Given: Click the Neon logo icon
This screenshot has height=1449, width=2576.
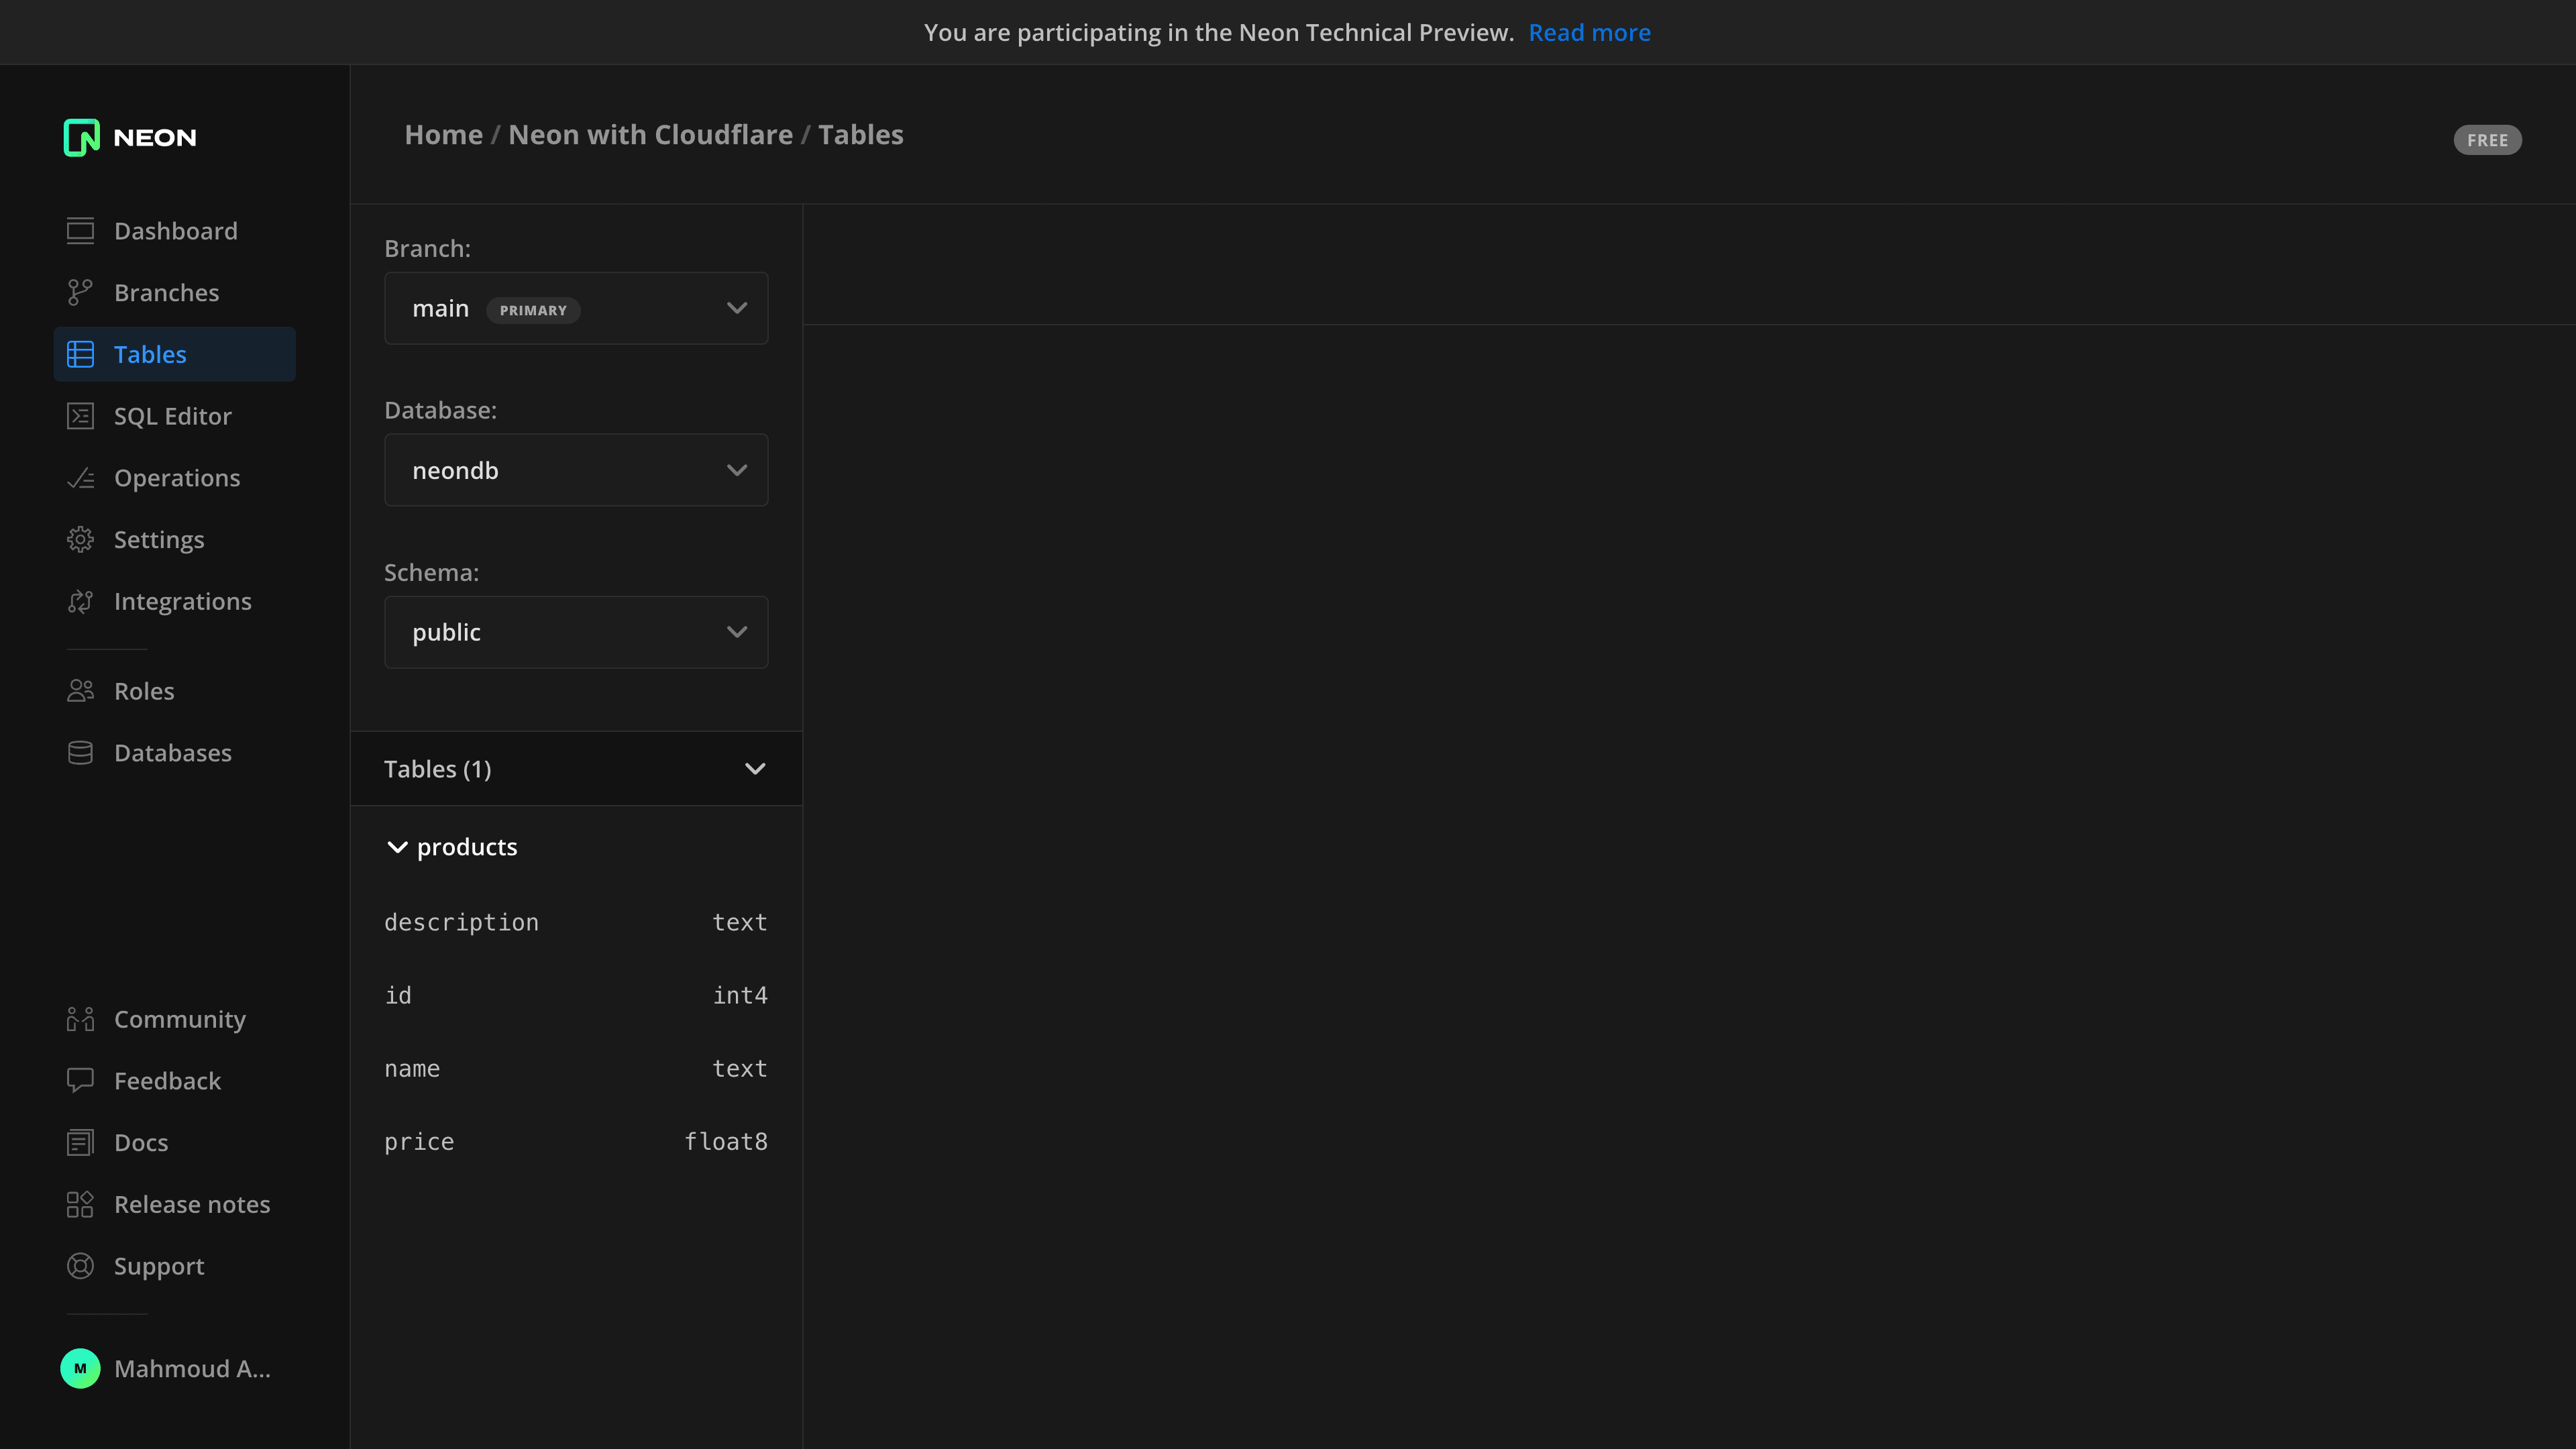Looking at the screenshot, I should coord(81,137).
